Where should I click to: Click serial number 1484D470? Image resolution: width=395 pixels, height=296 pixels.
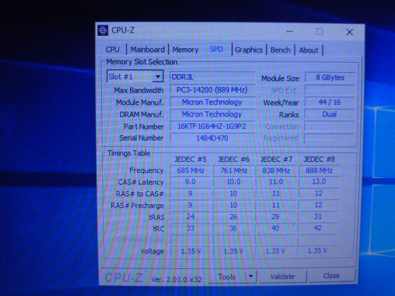(212, 138)
